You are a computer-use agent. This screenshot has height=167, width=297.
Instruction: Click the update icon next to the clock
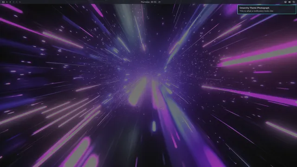pyautogui.click(x=159, y=2)
